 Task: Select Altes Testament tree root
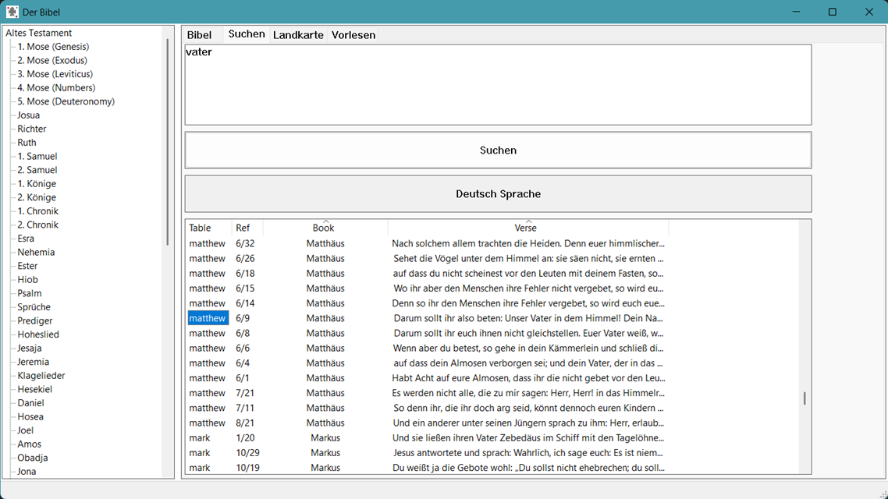pyautogui.click(x=38, y=33)
